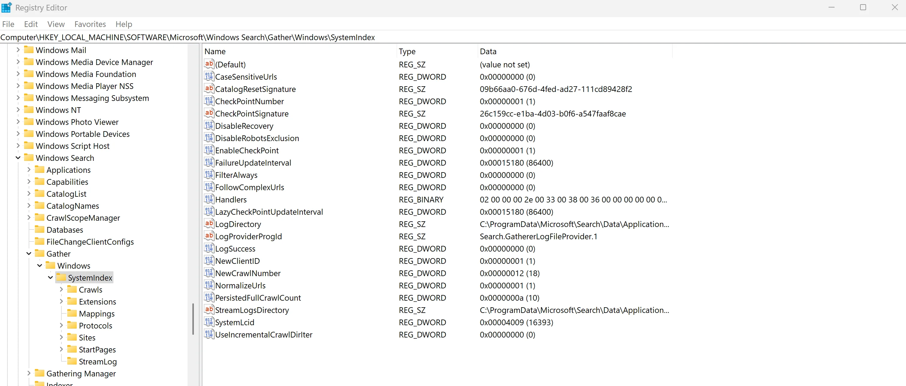Image resolution: width=906 pixels, height=386 pixels.
Task: Click the DWORD icon beside UseIncrementalCrawlDirIter
Action: point(209,334)
